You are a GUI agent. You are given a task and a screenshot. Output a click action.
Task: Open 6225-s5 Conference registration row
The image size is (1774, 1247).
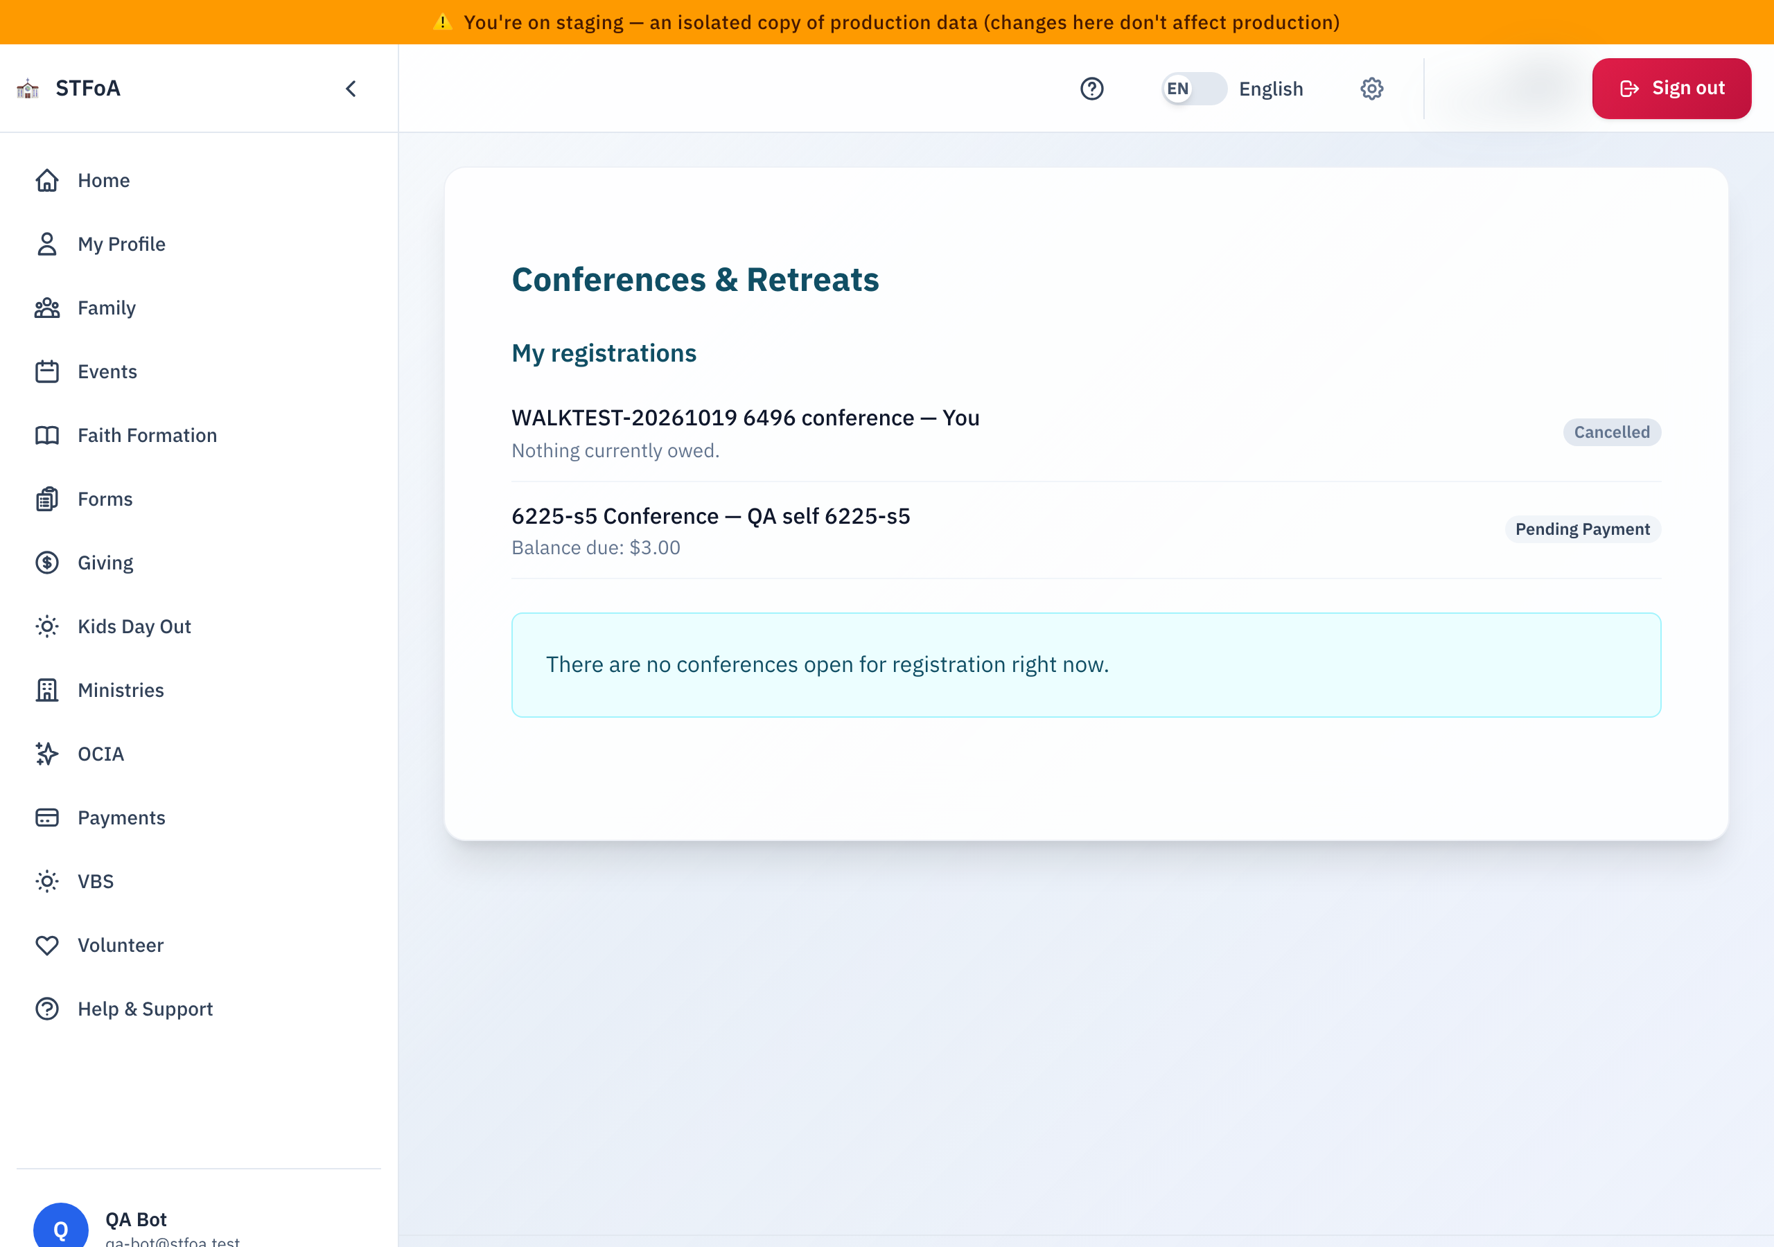click(1086, 531)
